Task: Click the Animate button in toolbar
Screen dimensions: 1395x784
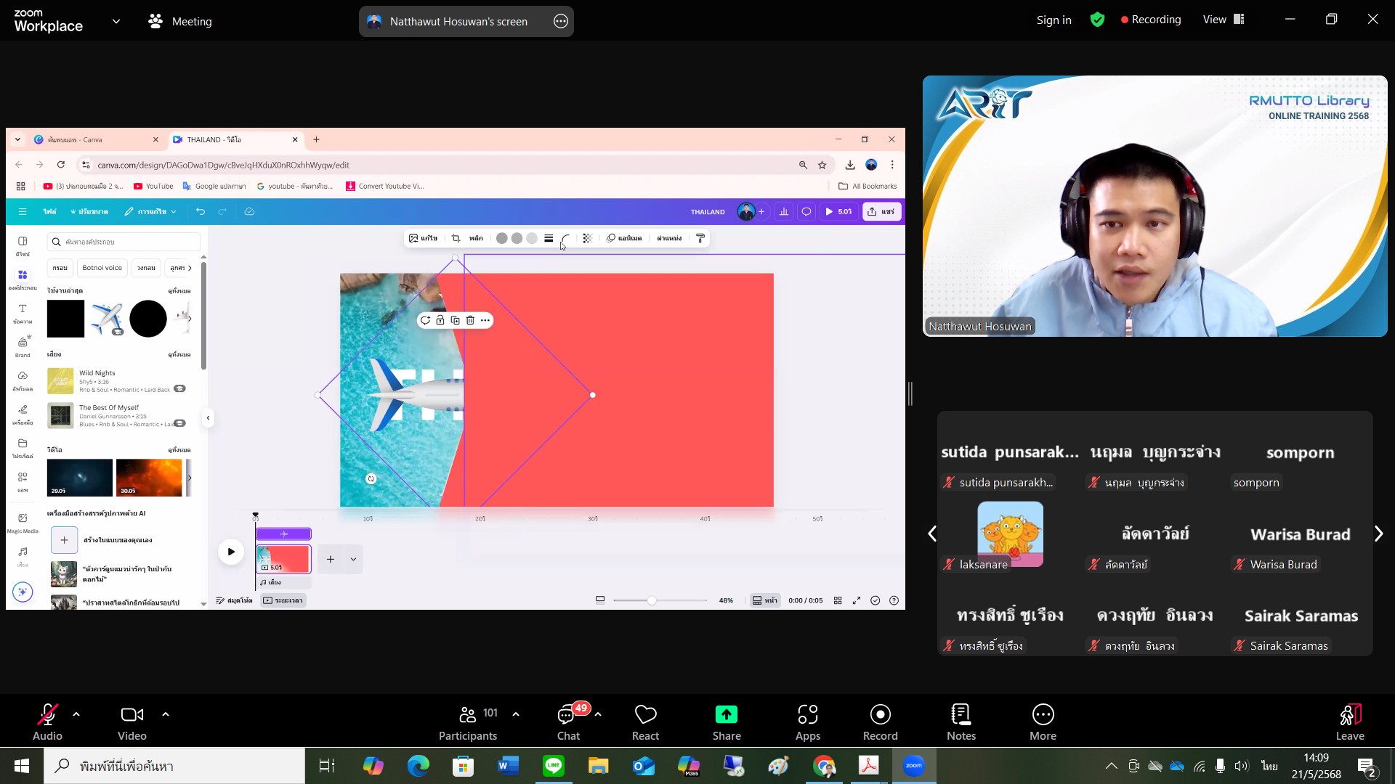Action: click(x=624, y=238)
